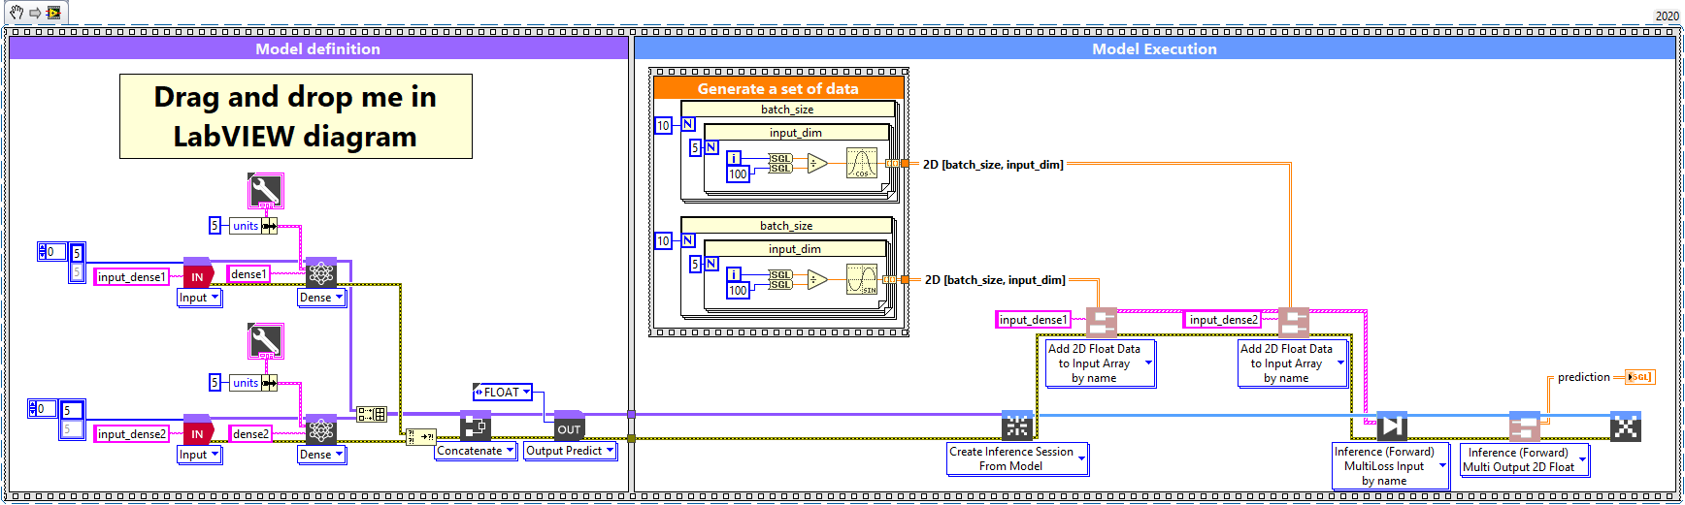
Task: Select the sine function icon in data generator
Action: pos(861,280)
